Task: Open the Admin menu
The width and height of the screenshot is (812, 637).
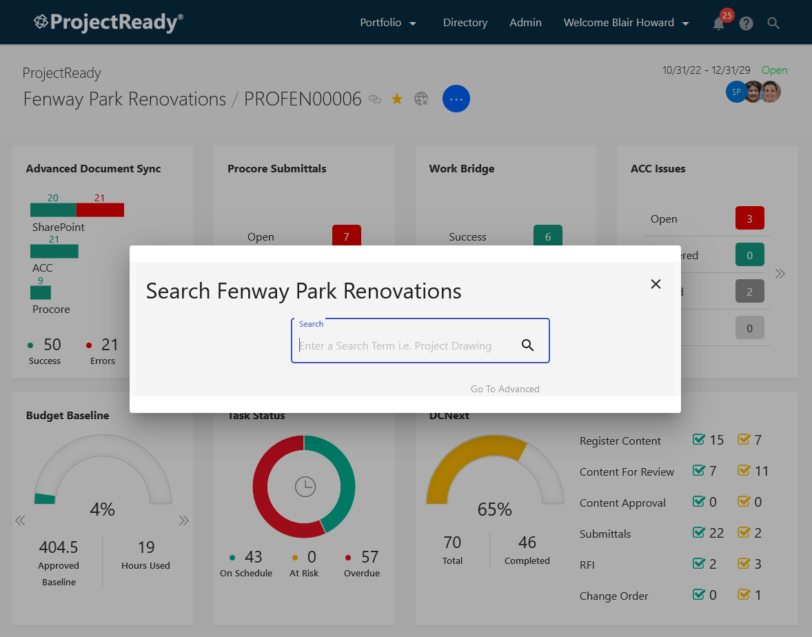Action: 525,22
